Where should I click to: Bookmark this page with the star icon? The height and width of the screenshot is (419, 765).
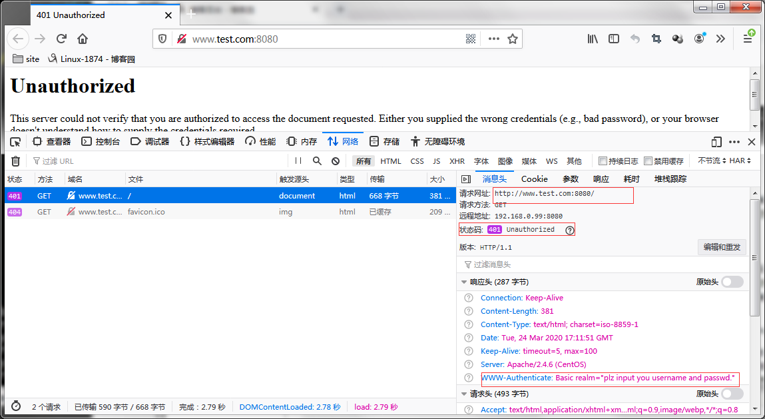coord(512,39)
